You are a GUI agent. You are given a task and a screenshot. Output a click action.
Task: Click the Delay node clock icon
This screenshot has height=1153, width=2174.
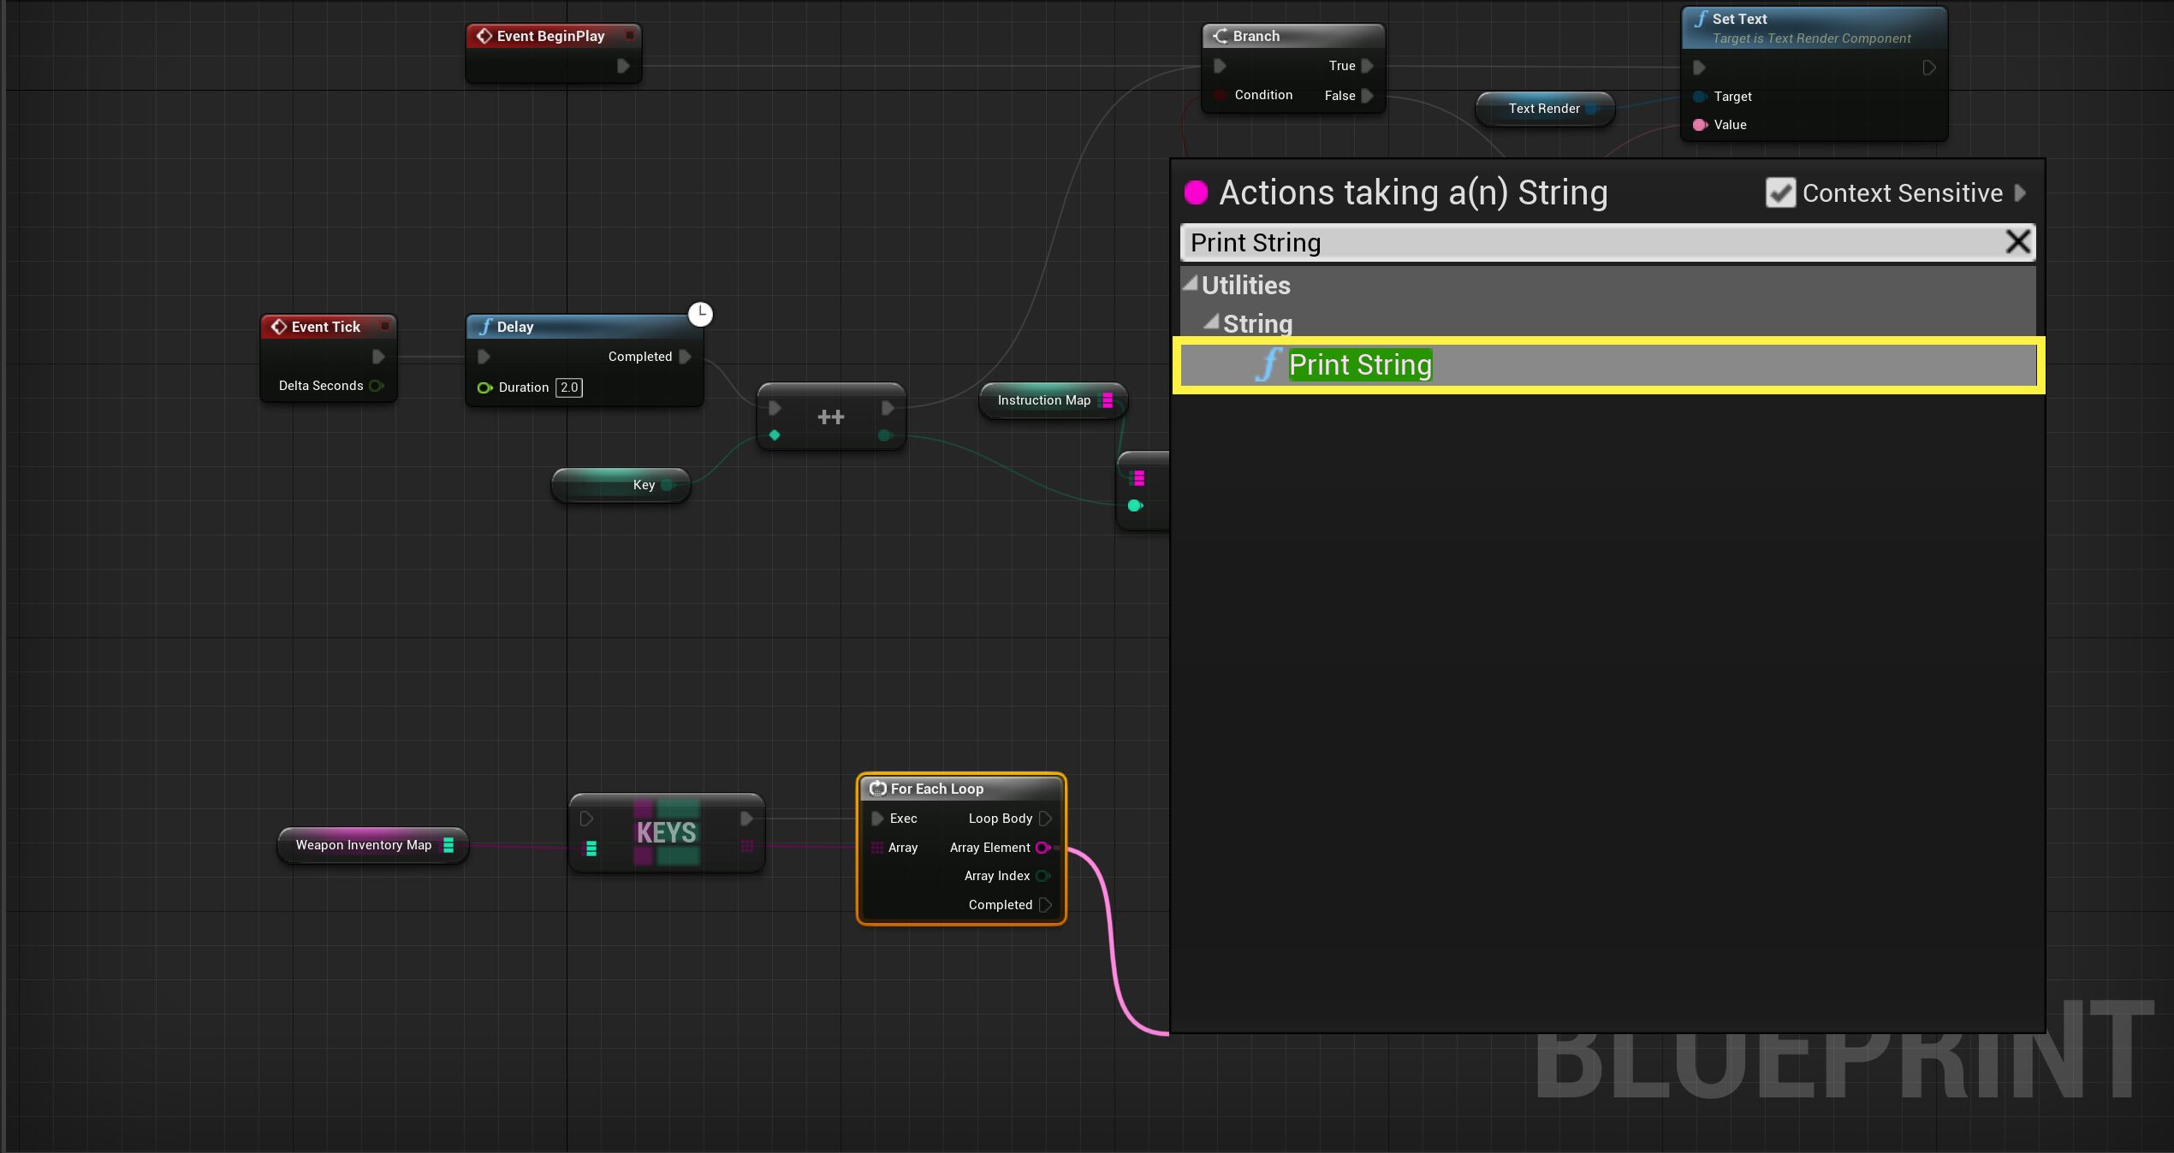click(x=700, y=314)
